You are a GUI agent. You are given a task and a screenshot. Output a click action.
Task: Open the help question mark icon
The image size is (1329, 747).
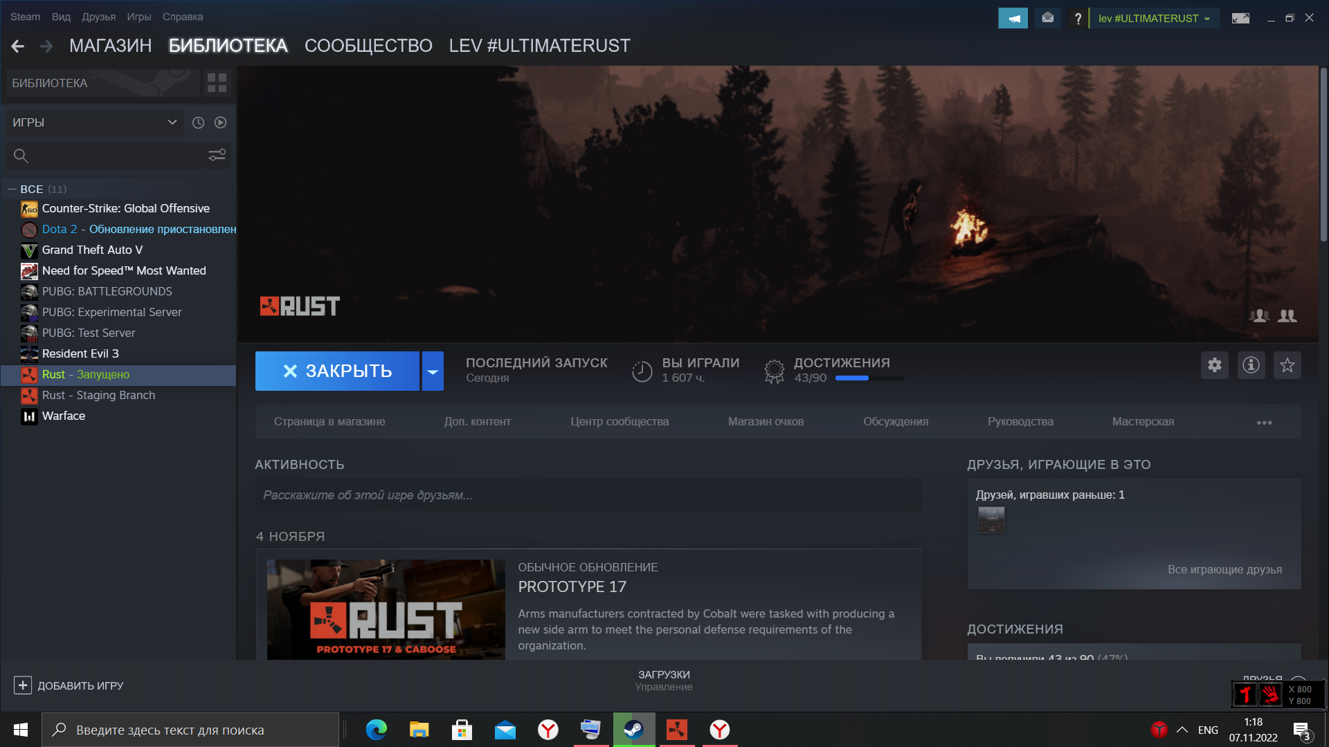[x=1078, y=18]
